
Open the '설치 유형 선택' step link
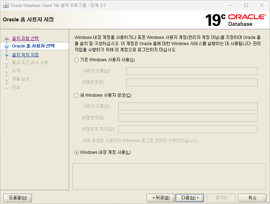click(x=25, y=38)
